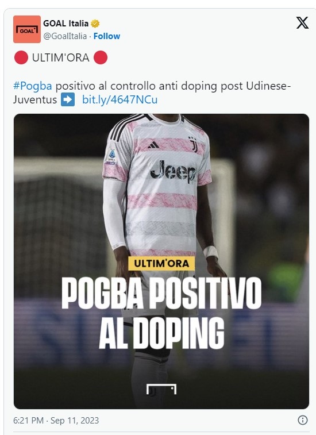Open the tweet timestamp Sep 11, 2023
The height and width of the screenshot is (435, 316).
pyautogui.click(x=56, y=420)
